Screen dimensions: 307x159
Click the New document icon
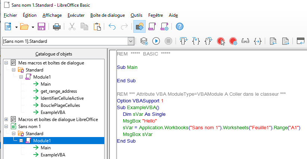[8, 26]
